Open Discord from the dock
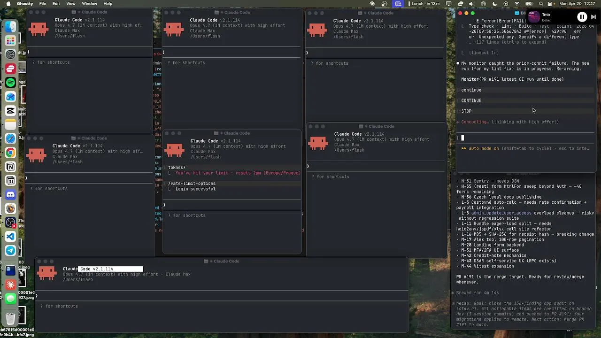 (10, 194)
